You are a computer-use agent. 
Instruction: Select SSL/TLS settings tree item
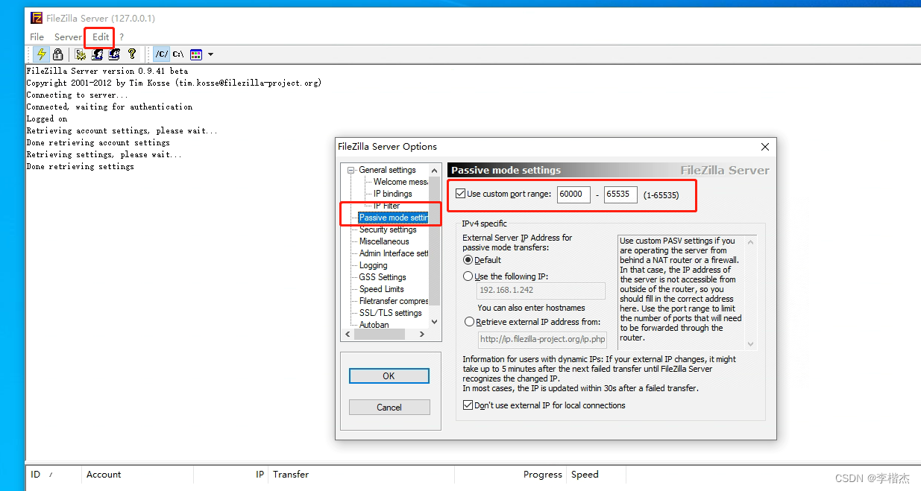tap(390, 313)
